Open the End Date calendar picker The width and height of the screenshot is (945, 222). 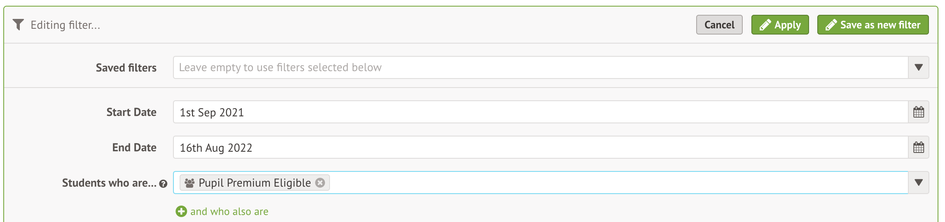click(x=918, y=148)
